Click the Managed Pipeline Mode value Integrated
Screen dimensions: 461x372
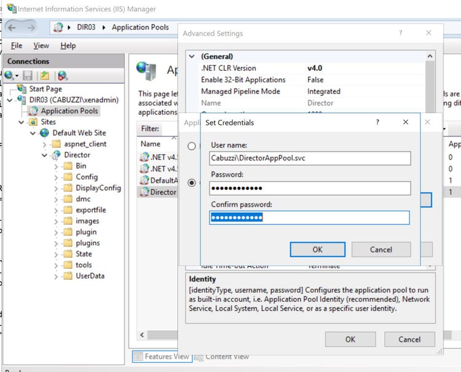tap(324, 92)
